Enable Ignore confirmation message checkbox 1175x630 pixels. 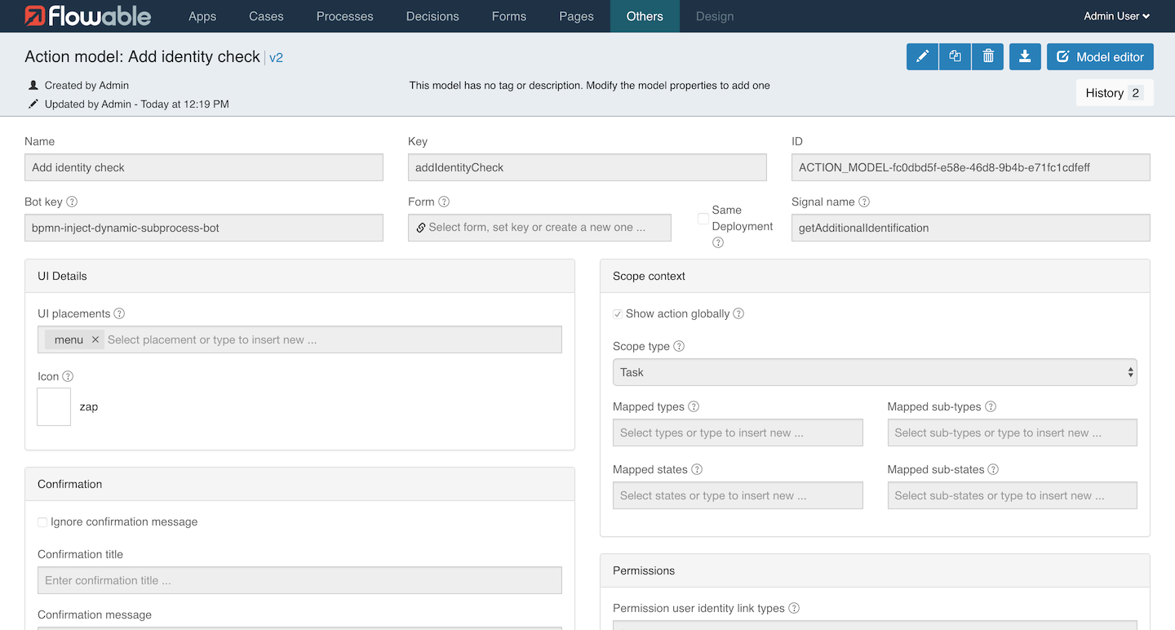click(x=42, y=521)
